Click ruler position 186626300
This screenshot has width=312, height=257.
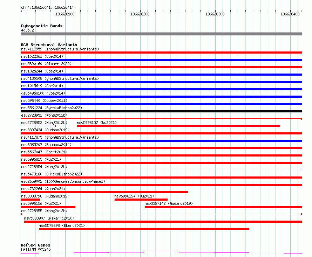215,14
